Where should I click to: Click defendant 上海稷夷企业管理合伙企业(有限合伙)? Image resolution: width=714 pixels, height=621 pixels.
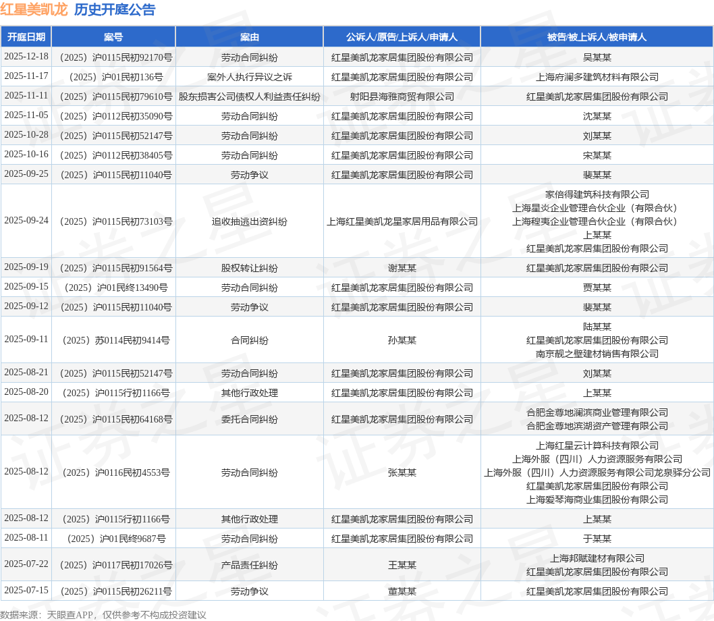(597, 221)
